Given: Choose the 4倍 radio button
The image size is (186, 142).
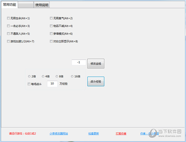Looking at the screenshot, I should [x=43, y=76].
